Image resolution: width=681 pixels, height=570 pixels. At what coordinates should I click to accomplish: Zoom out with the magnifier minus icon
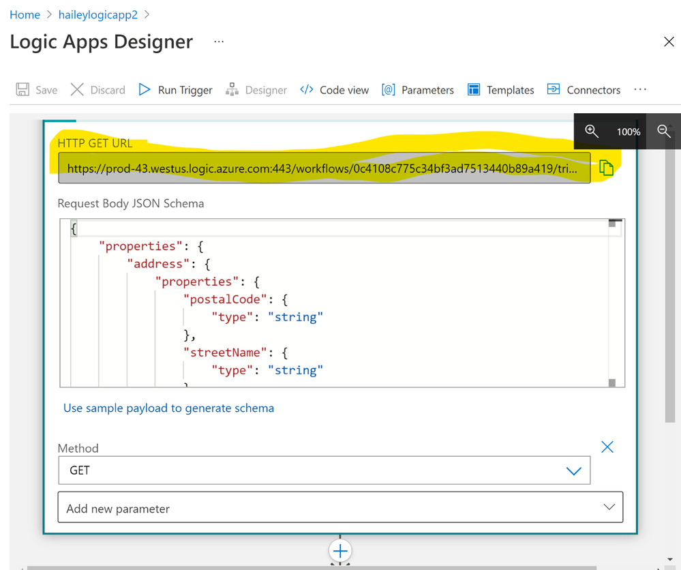click(664, 131)
